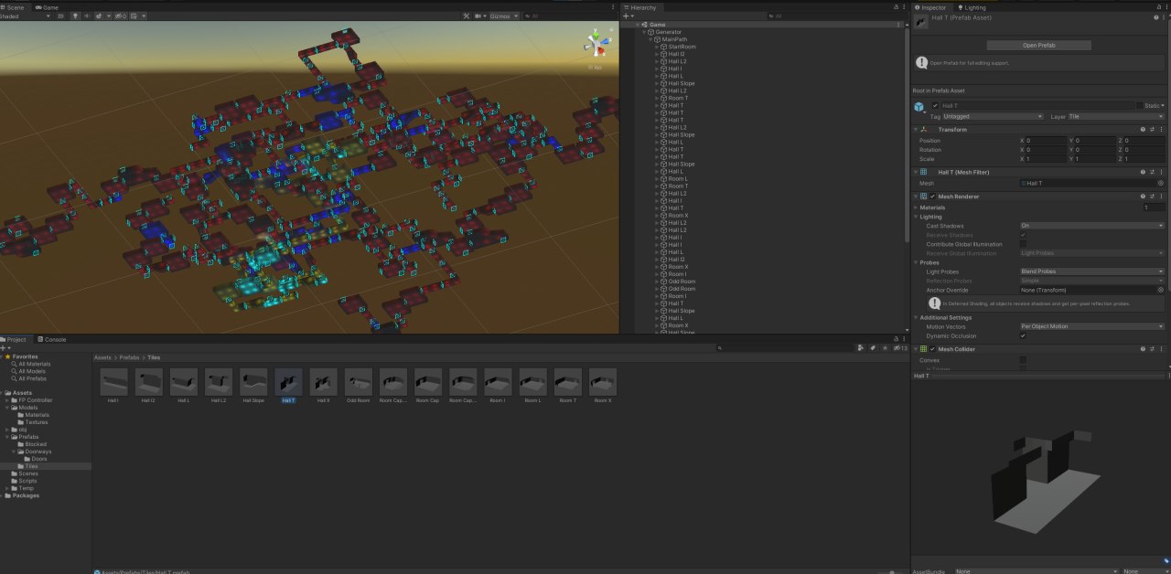
Task: Toggle 2D view mode in Scene toolbar
Action: (60, 16)
